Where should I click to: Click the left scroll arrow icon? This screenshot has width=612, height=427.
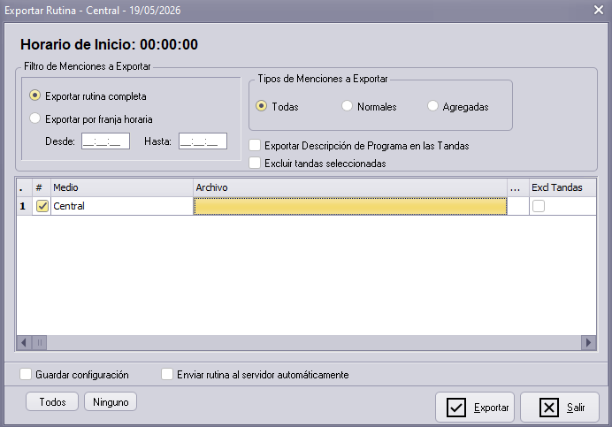[24, 343]
